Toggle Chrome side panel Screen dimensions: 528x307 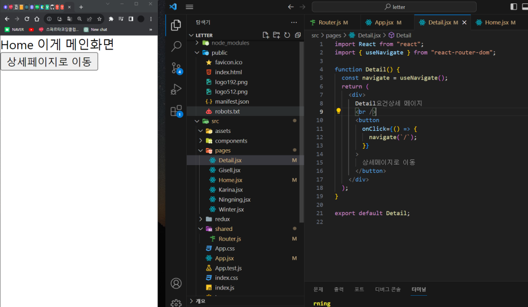point(131,19)
